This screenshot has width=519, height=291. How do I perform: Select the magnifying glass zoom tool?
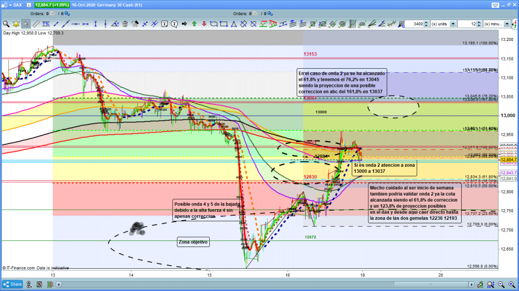pos(6,24)
